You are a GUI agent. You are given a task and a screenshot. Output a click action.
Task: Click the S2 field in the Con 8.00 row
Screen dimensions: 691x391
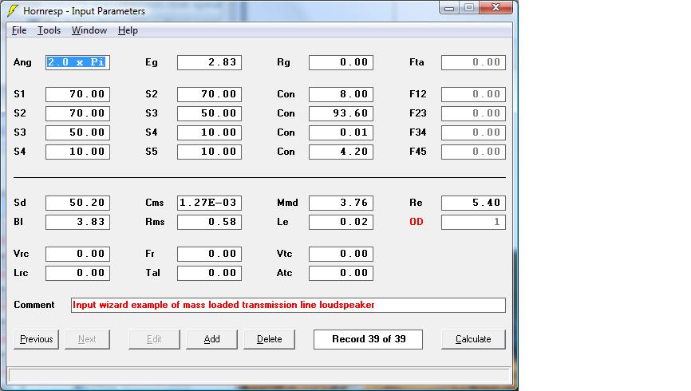[209, 94]
